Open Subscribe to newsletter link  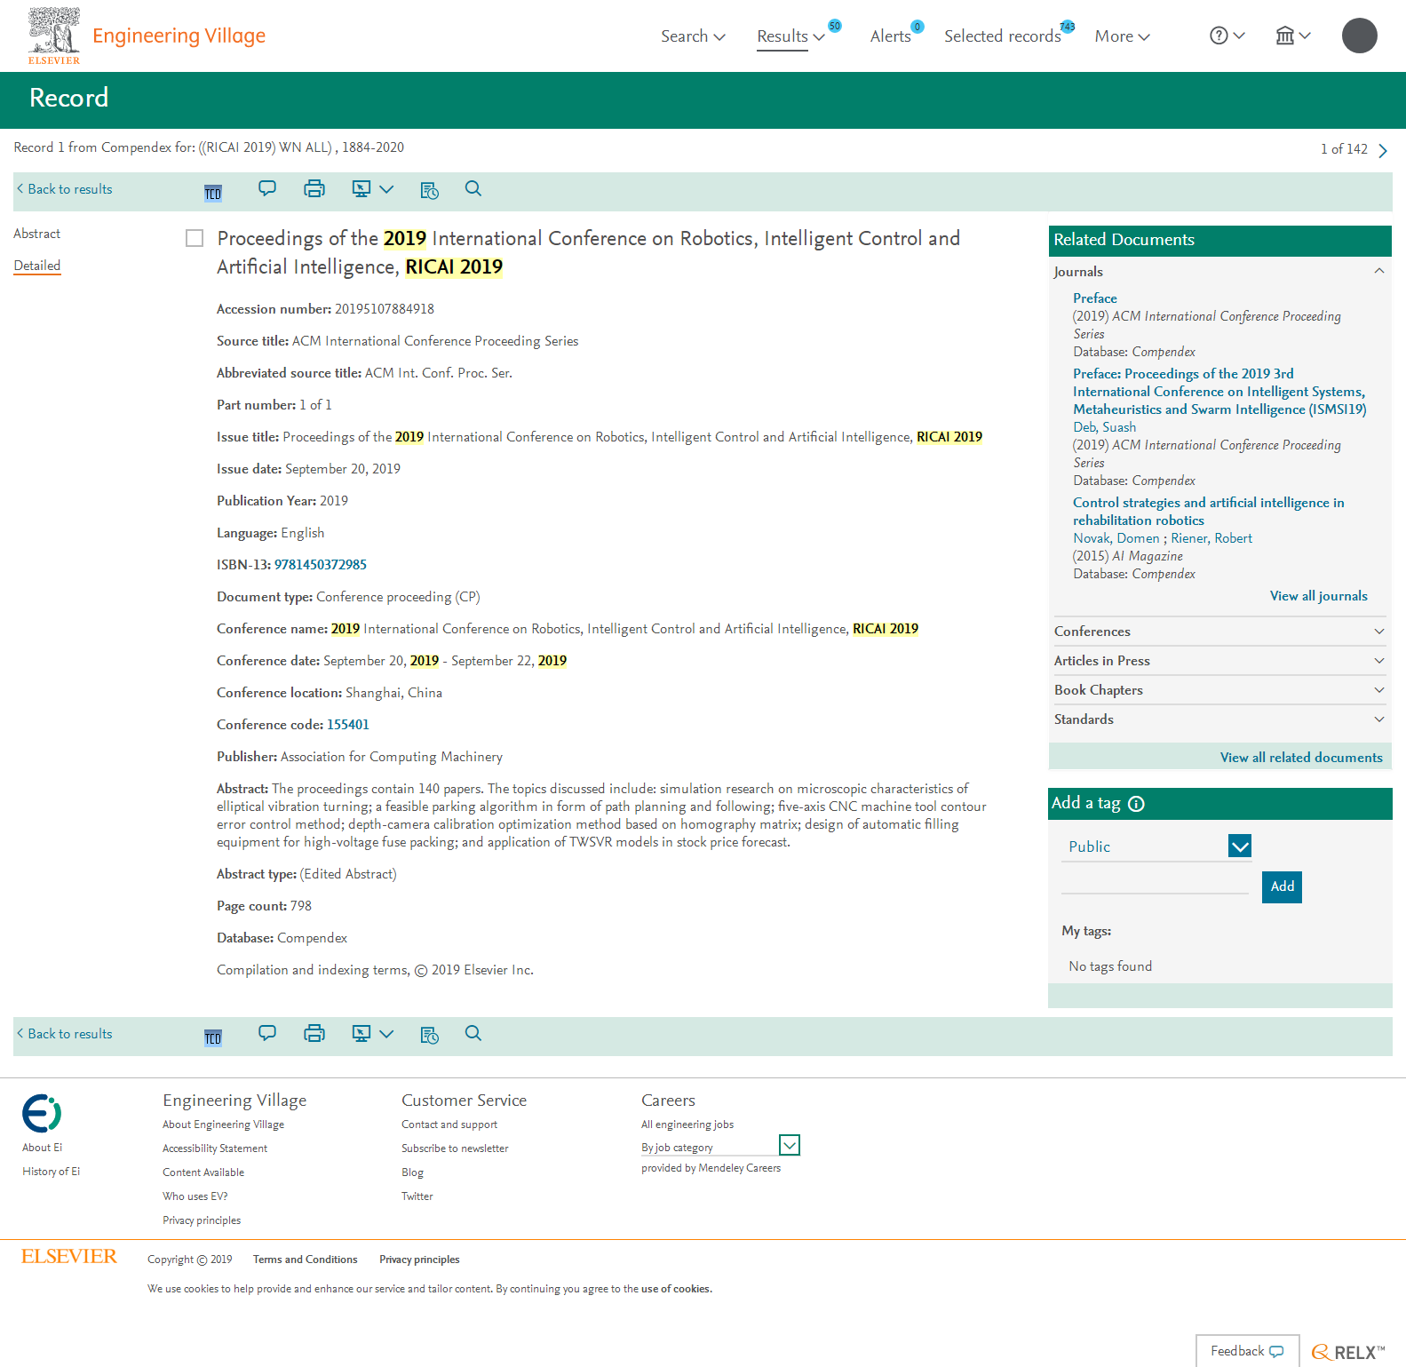pyautogui.click(x=455, y=1148)
